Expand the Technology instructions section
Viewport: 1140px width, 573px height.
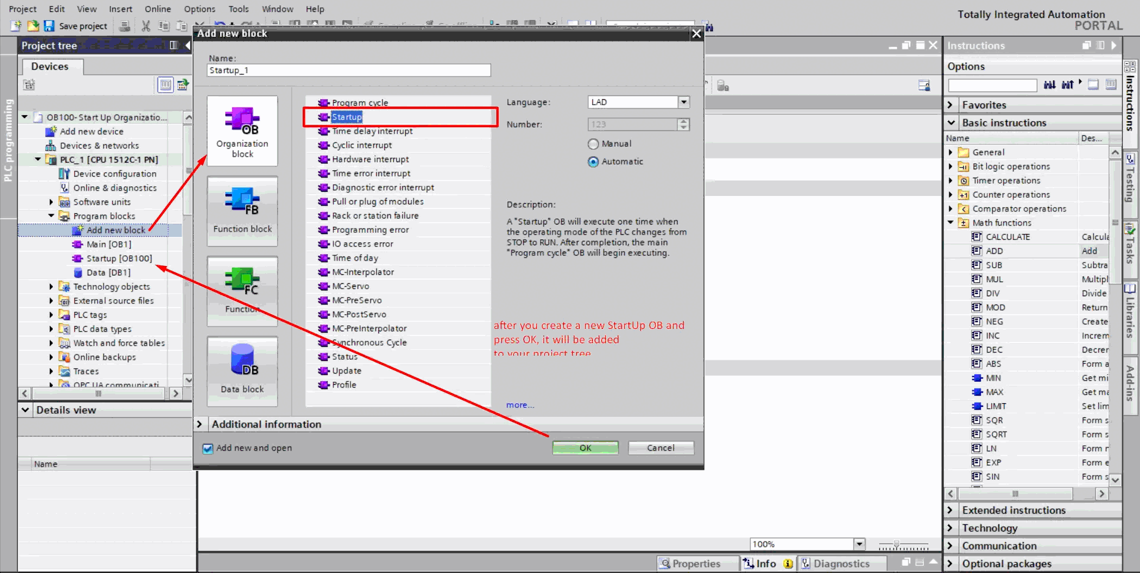(950, 528)
